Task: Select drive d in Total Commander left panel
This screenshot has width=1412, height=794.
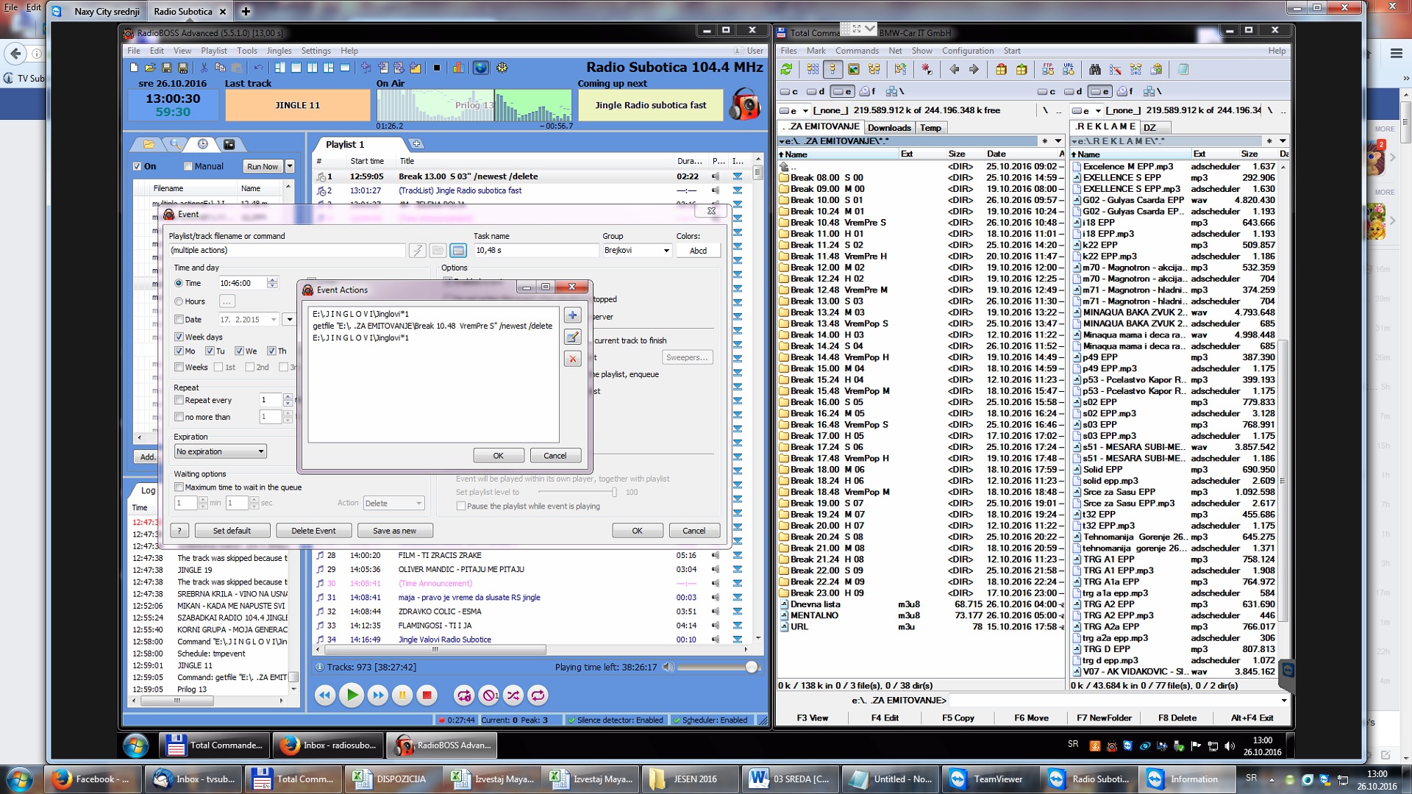Action: click(x=816, y=91)
